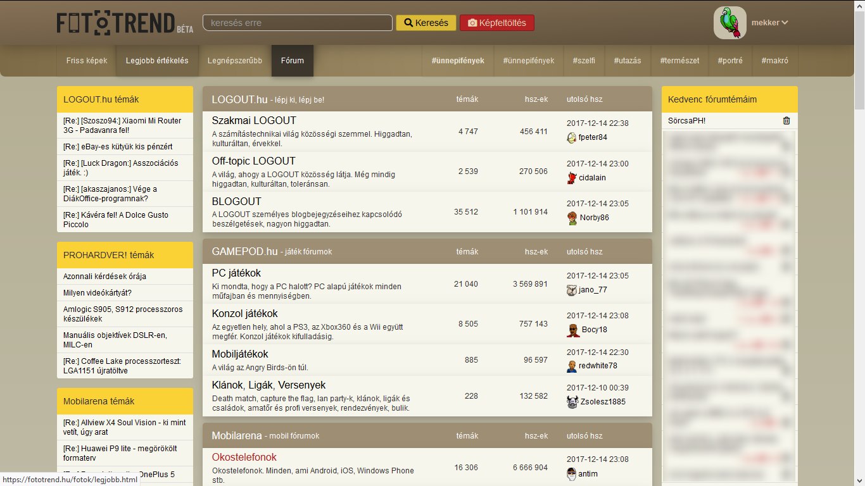Open the Manuális objektívek DSLR-en topic
865x486 pixels.
coord(125,340)
